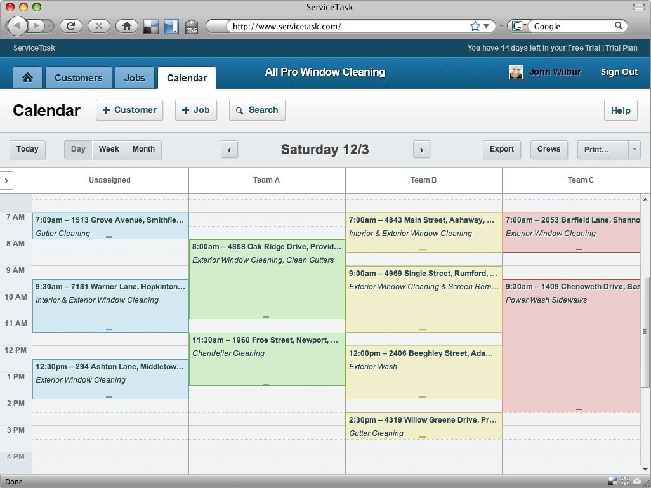Reload the page in the browser
The image size is (651, 488).
point(71,26)
